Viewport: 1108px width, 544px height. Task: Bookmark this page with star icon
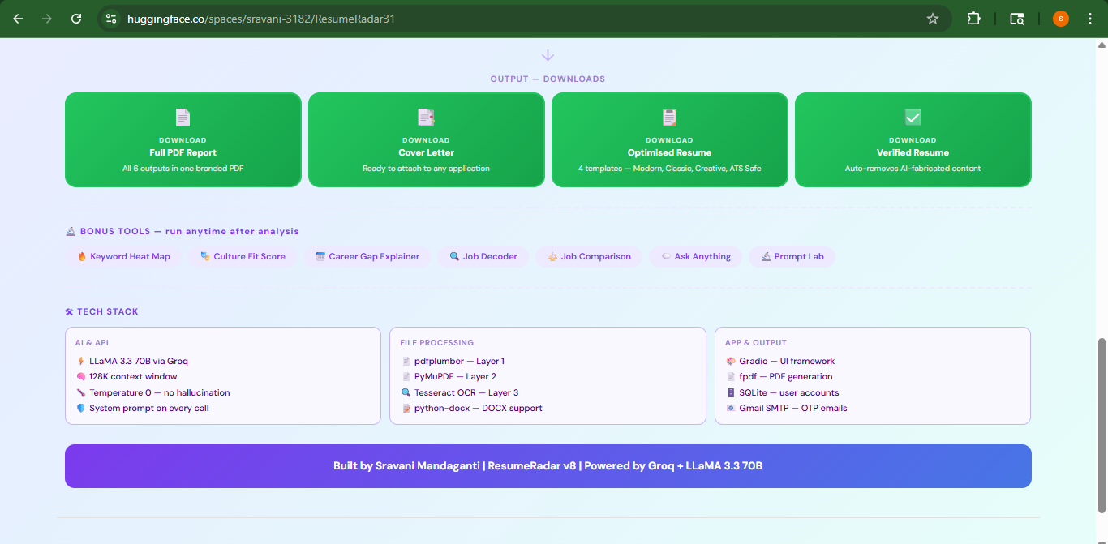click(x=933, y=18)
